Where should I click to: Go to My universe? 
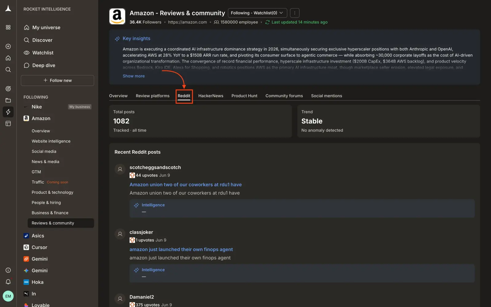[x=46, y=27]
